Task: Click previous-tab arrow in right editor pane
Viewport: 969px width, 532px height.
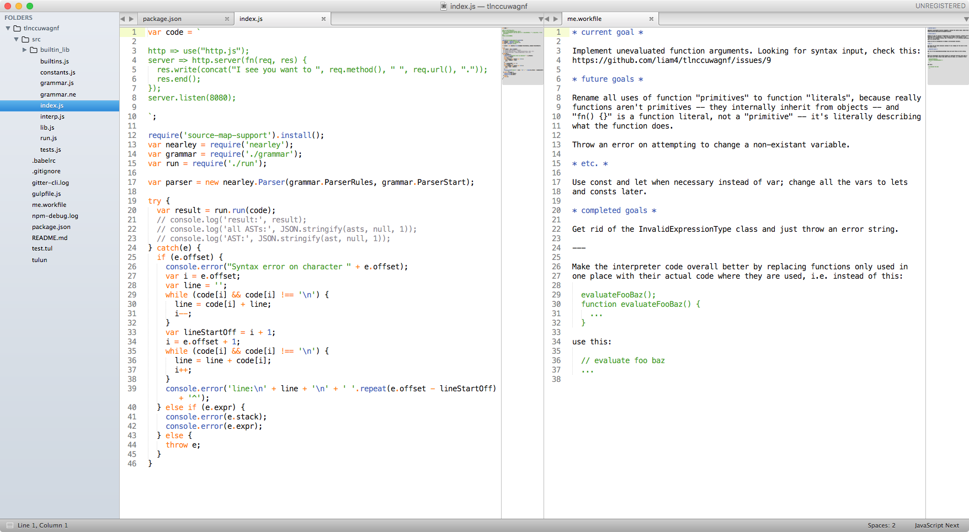Action: point(547,19)
